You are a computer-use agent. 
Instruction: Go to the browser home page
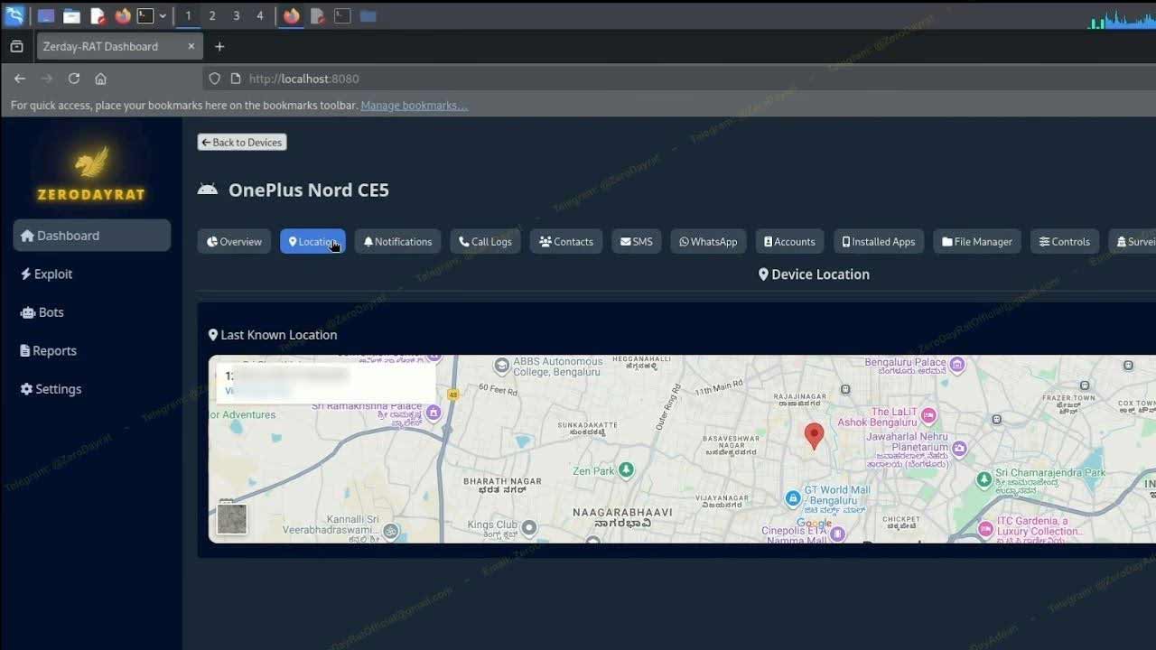[100, 79]
